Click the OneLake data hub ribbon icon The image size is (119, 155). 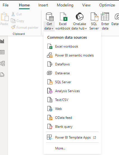[80, 16]
